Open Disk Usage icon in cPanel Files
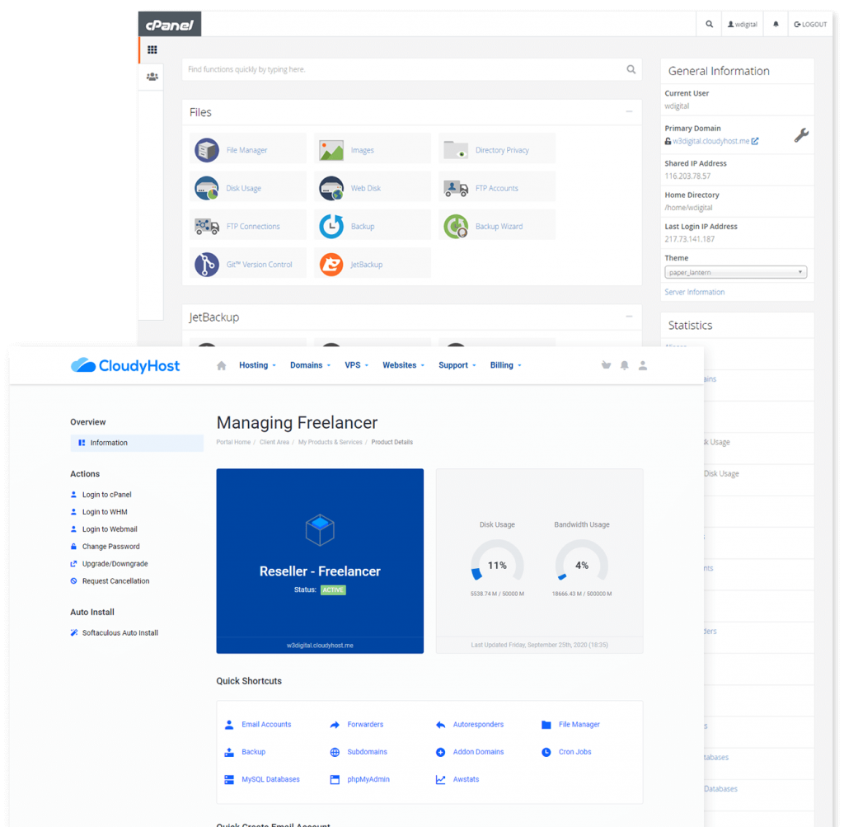This screenshot has width=844, height=827. 207,189
